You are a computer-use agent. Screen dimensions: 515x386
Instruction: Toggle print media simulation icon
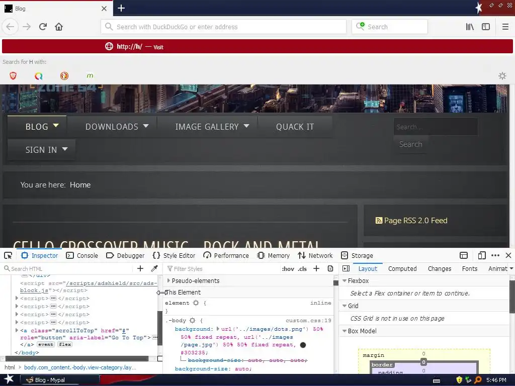pyautogui.click(x=330, y=268)
